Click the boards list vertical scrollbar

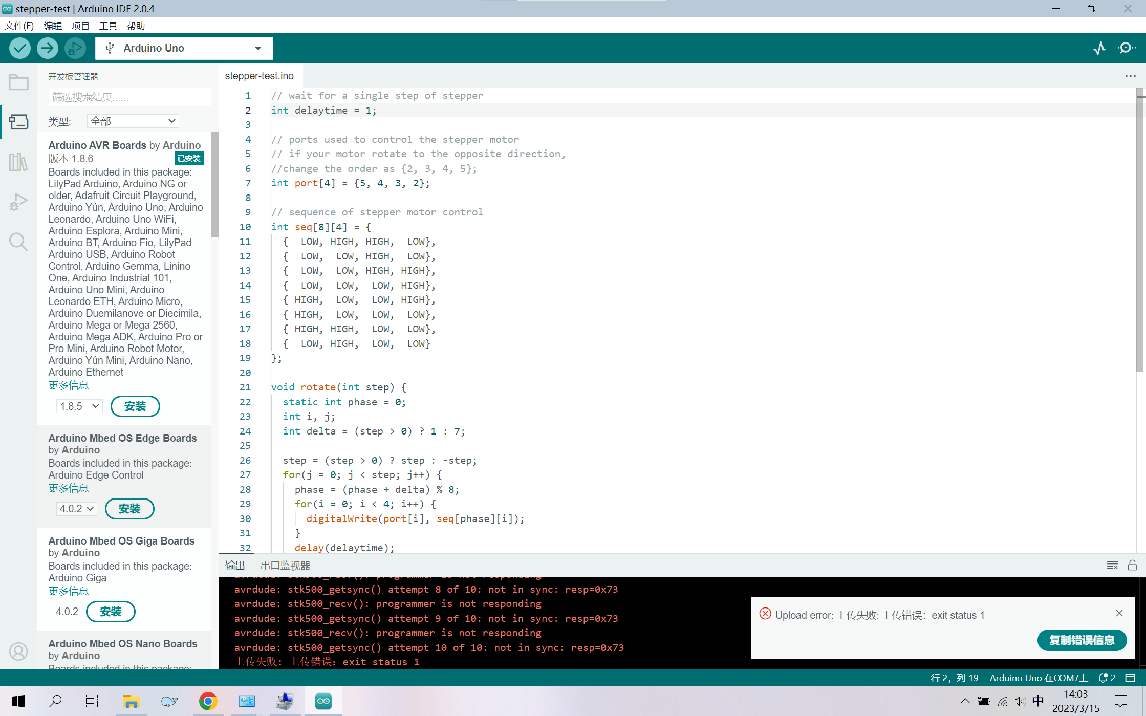coord(215,184)
